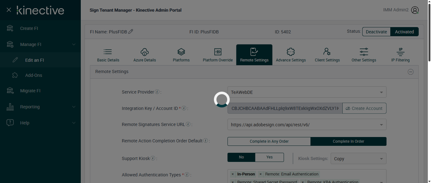
Task: Click the Edit an FI pencil icon
Action: click(15, 60)
